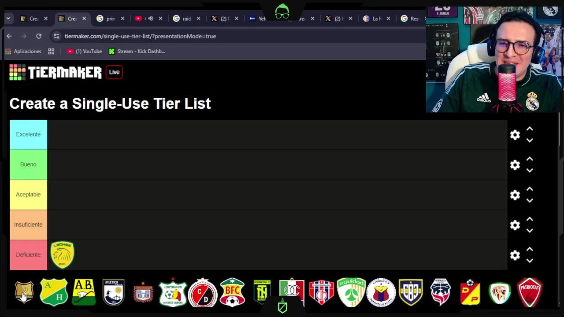Select the A.B. Bucaramanga crest

(84, 292)
